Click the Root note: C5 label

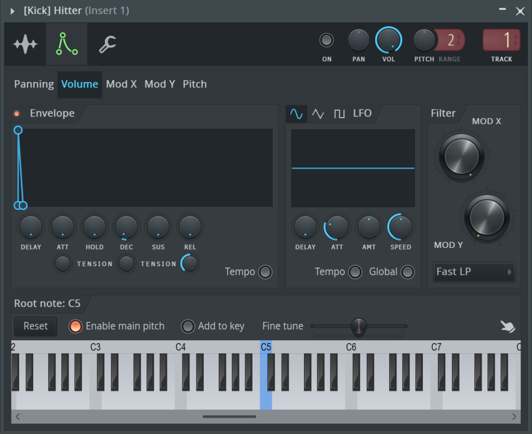[47, 304]
